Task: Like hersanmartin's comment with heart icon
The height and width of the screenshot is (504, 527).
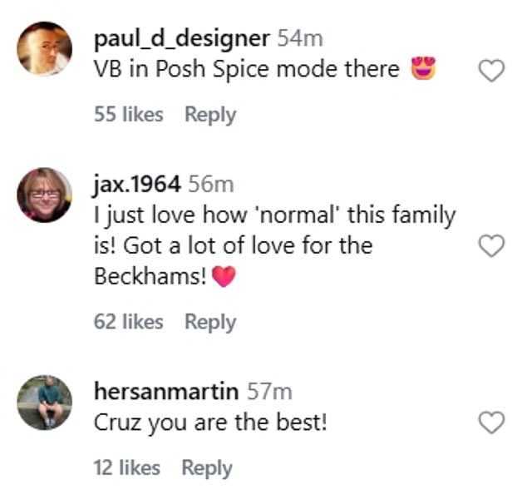Action: 492,423
